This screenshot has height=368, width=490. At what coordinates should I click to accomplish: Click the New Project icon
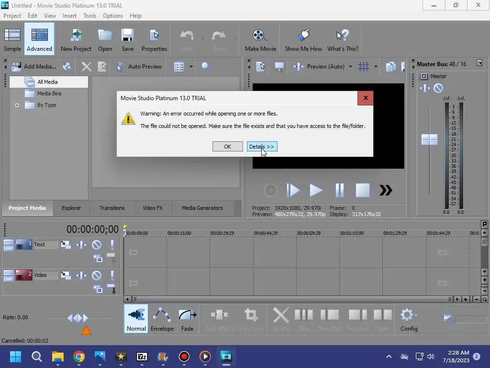(76, 39)
